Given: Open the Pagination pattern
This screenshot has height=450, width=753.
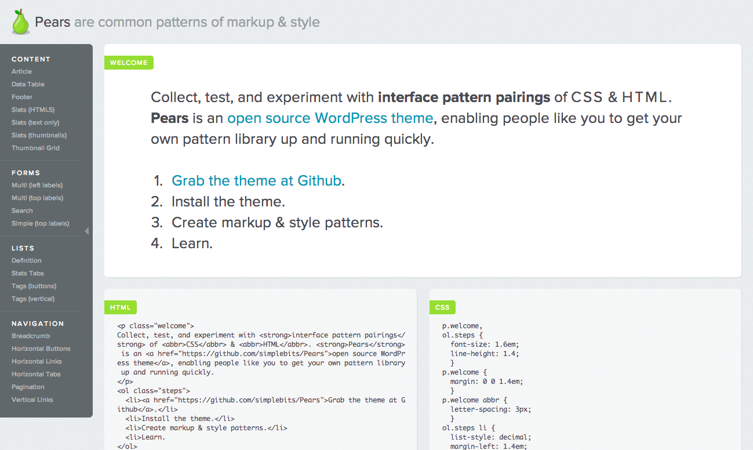Looking at the screenshot, I should 28,387.
